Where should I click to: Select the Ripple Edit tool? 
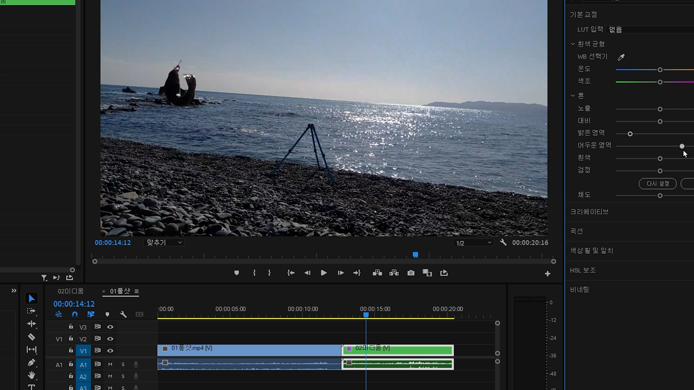[x=31, y=324]
